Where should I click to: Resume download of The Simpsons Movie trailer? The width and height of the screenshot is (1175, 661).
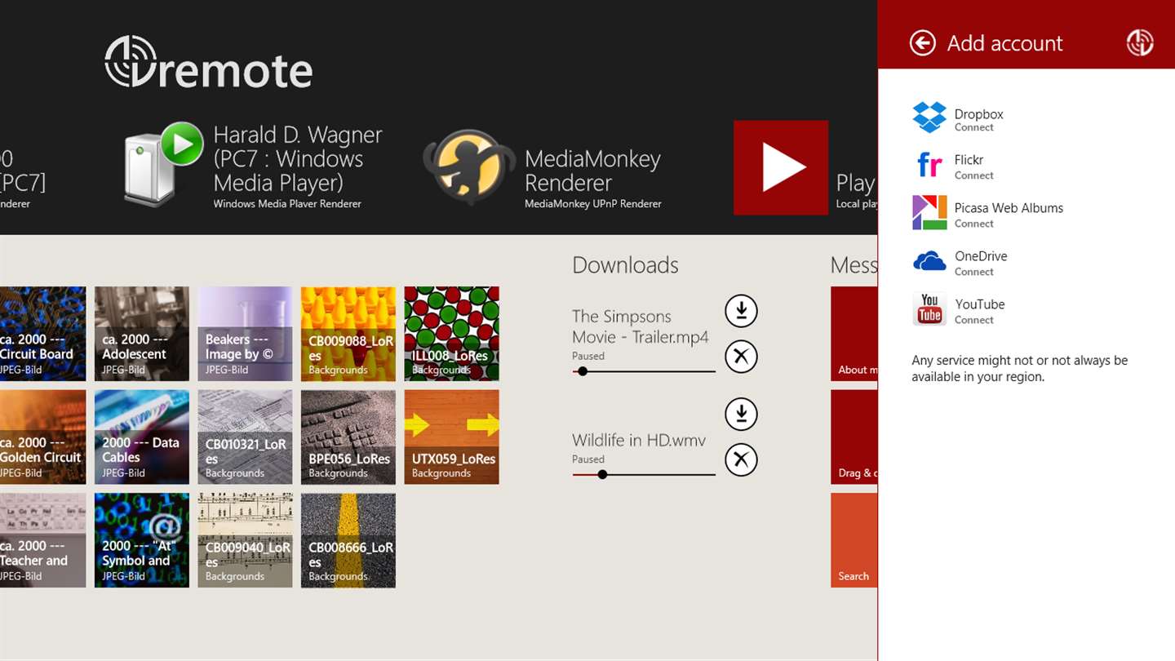741,311
